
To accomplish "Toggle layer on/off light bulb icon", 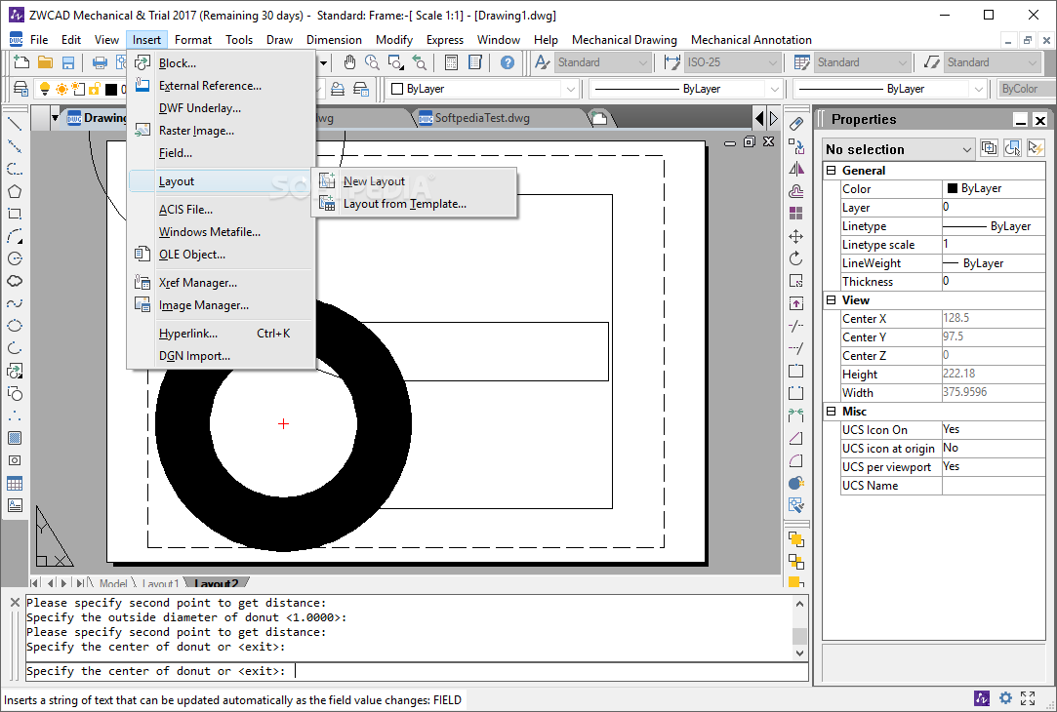I will tap(45, 88).
